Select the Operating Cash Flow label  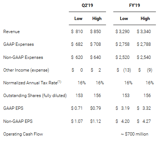click(x=23, y=134)
